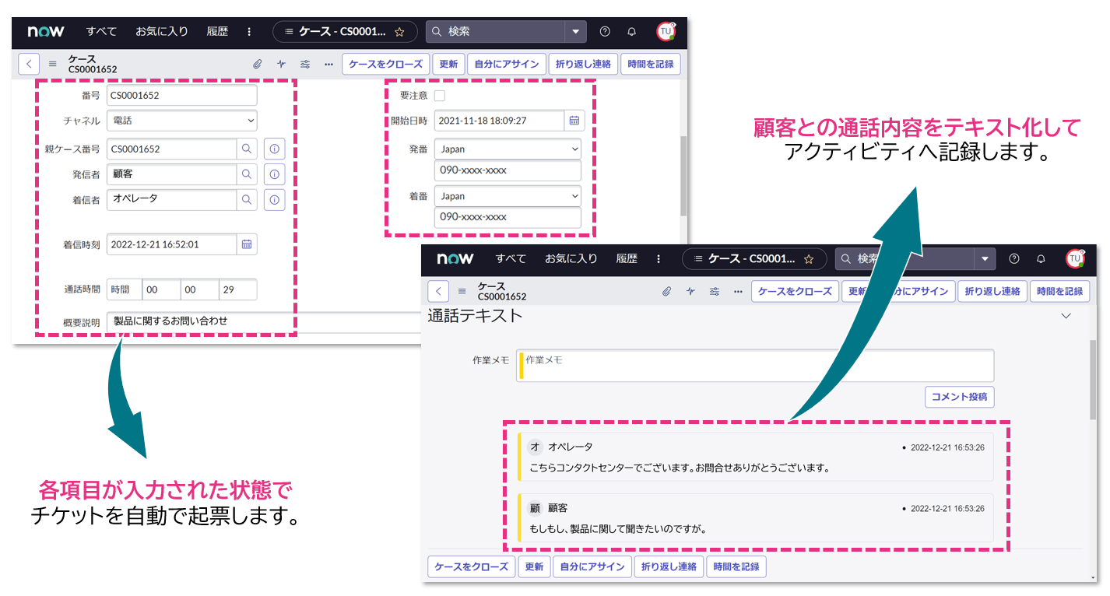This screenshot has height=596, width=1110.
Task: Open the more options ellipsis menu
Action: point(327,64)
